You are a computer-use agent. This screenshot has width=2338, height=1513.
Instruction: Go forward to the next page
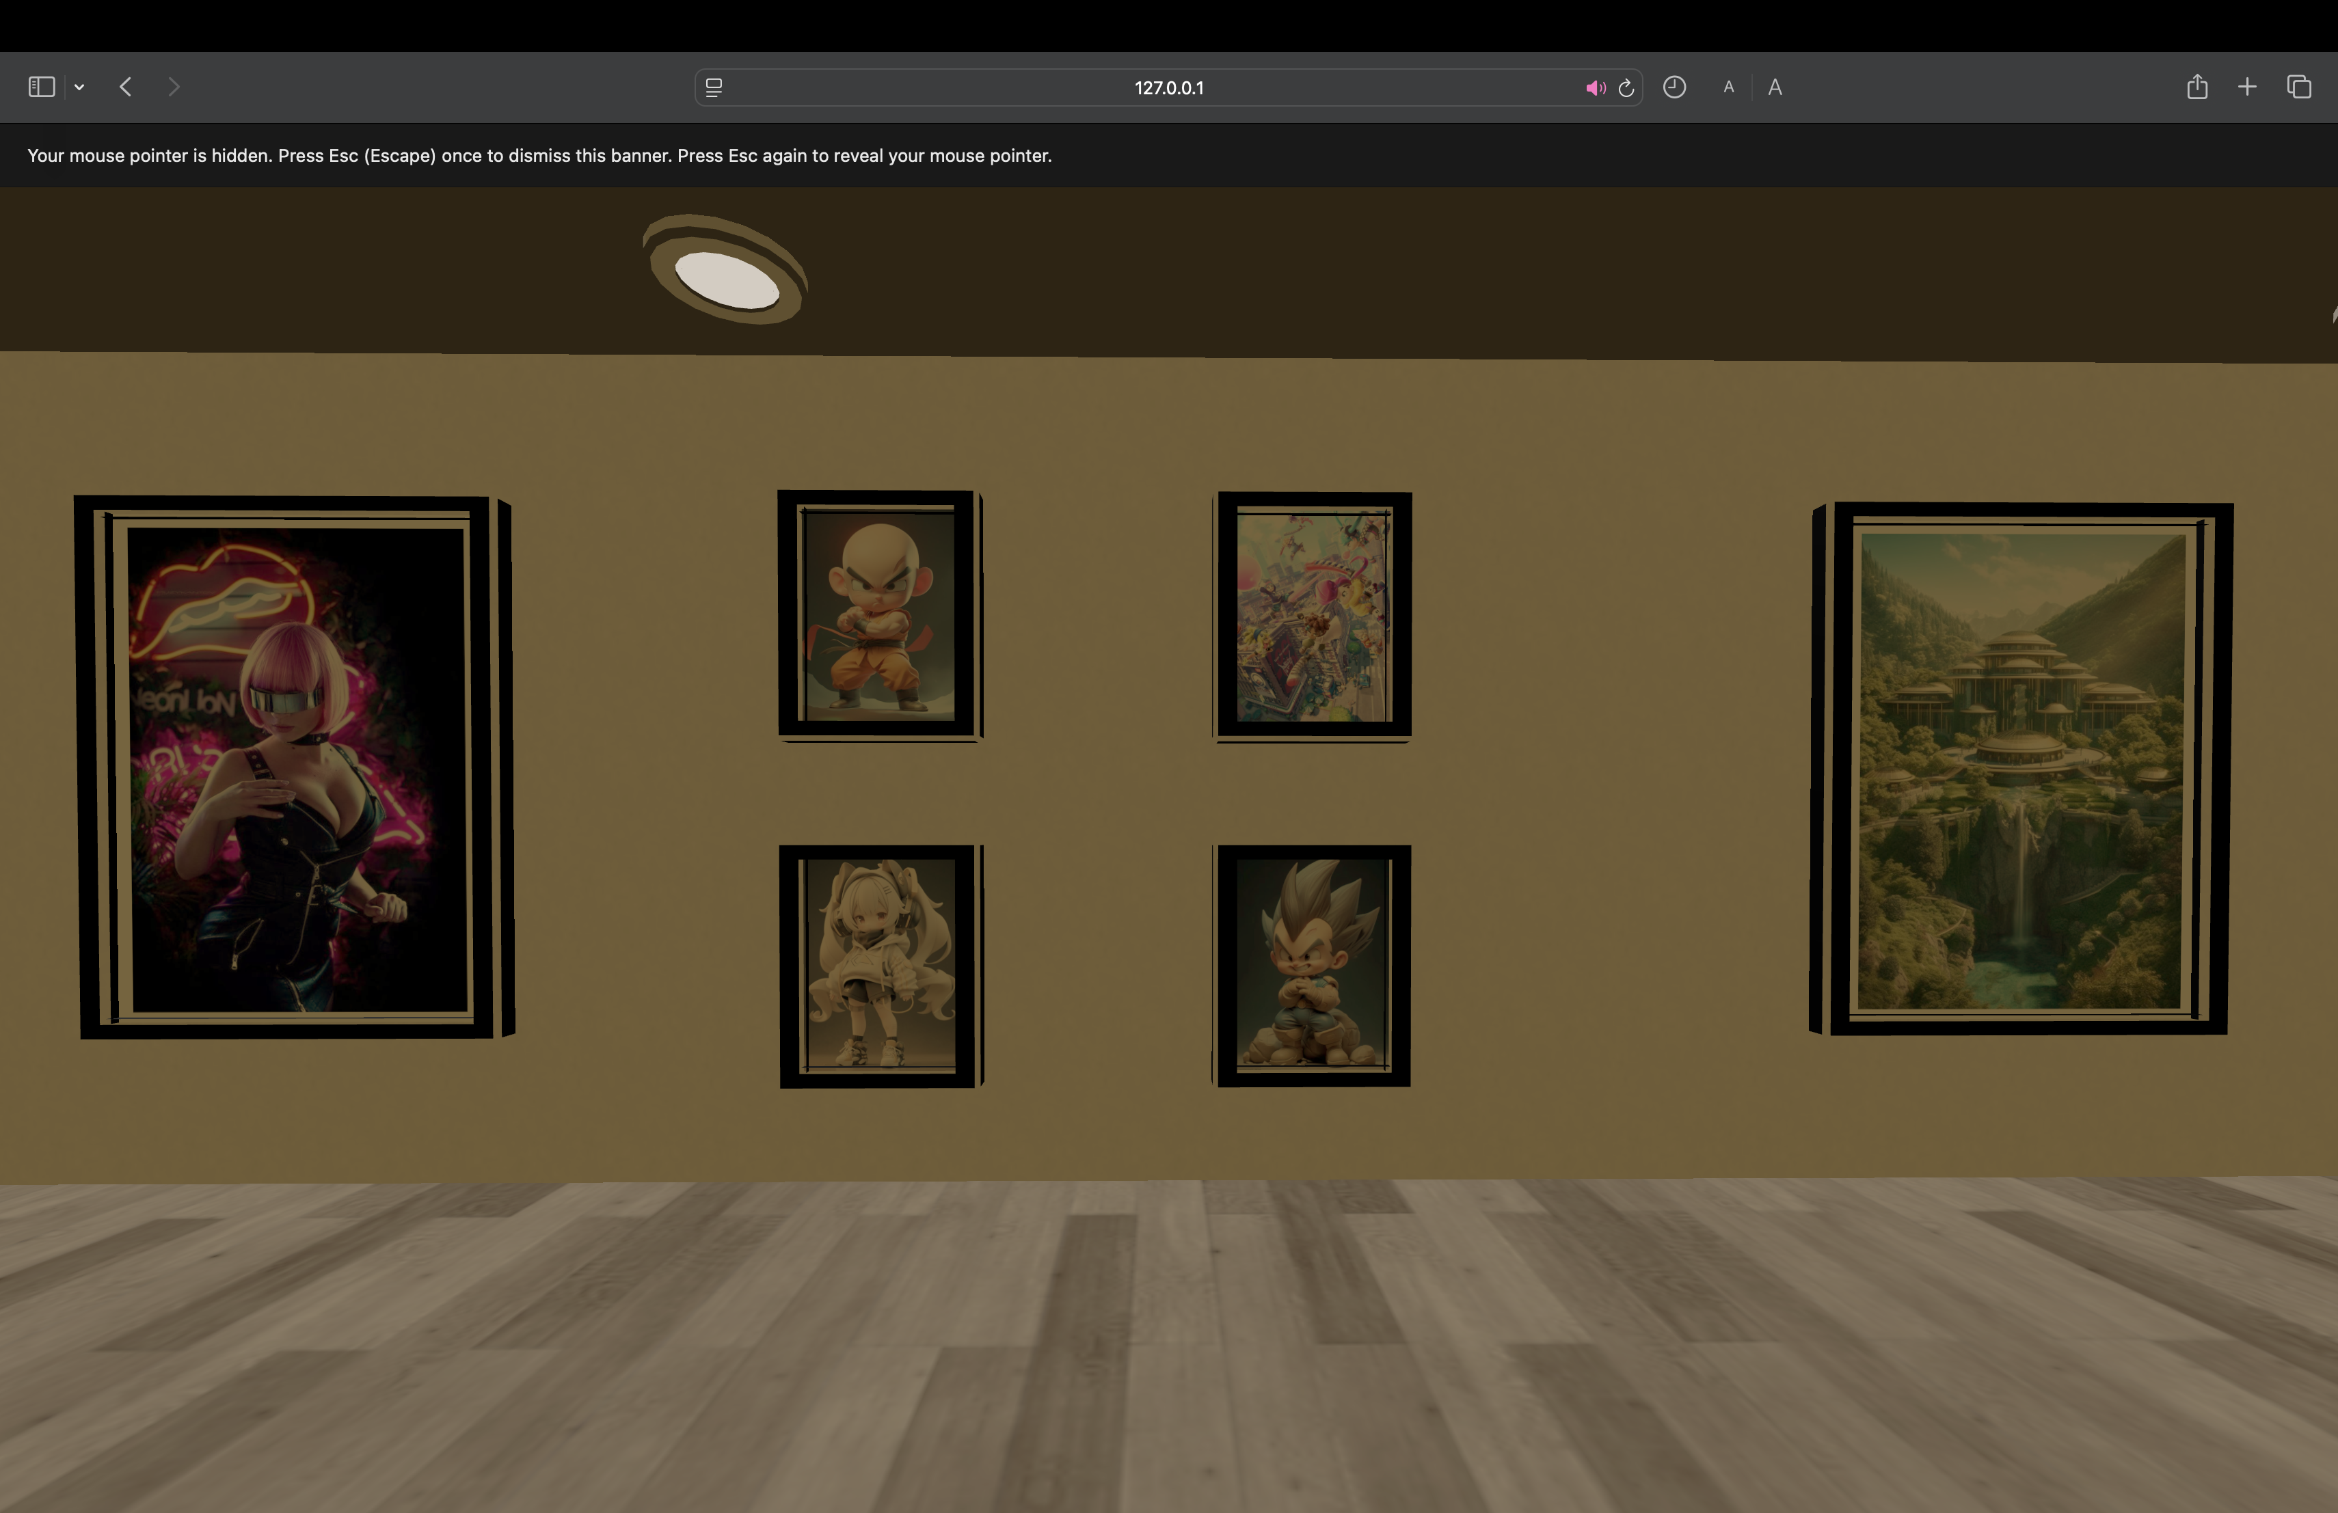(x=174, y=87)
